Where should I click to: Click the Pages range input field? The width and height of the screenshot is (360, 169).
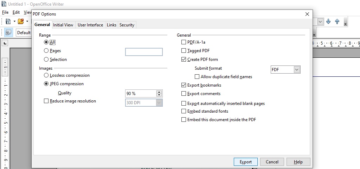tap(144, 52)
